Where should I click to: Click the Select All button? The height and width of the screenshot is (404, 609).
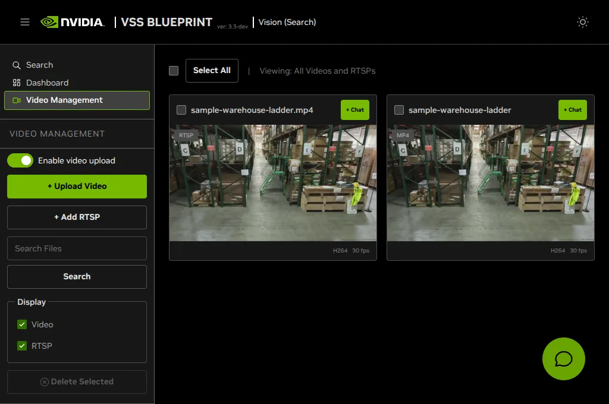click(212, 71)
